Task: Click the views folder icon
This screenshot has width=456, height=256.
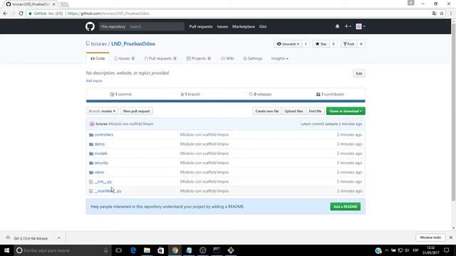Action: tap(91, 172)
